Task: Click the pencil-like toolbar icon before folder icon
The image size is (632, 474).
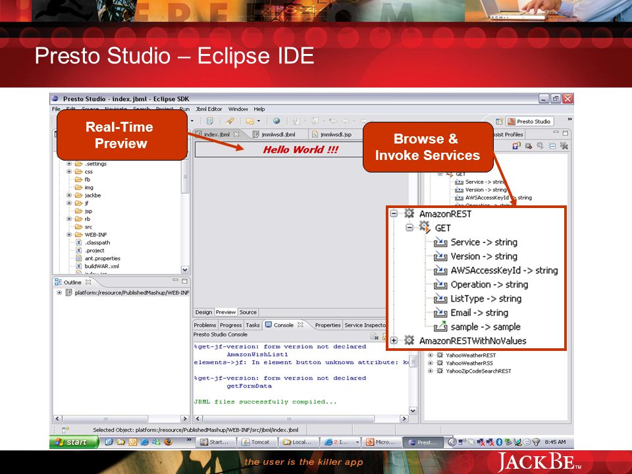Action: pyautogui.click(x=230, y=121)
